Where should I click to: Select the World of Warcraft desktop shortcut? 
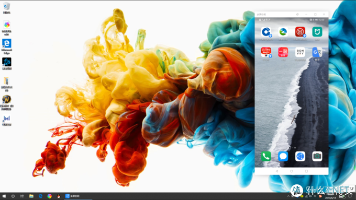pos(7,102)
